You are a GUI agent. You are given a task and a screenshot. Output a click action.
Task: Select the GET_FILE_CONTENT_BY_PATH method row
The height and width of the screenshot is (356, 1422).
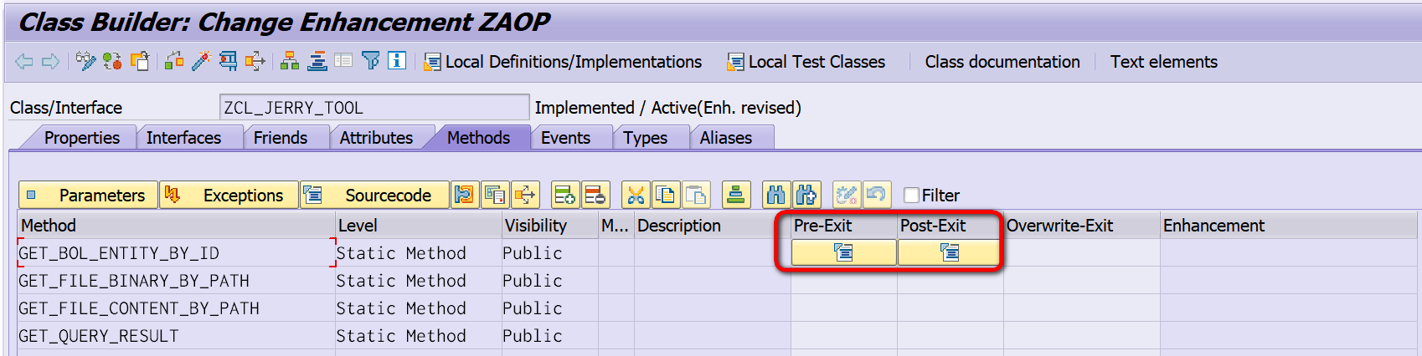(176, 308)
